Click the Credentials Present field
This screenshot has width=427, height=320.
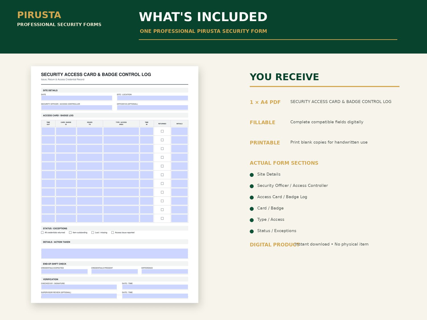(x=114, y=271)
